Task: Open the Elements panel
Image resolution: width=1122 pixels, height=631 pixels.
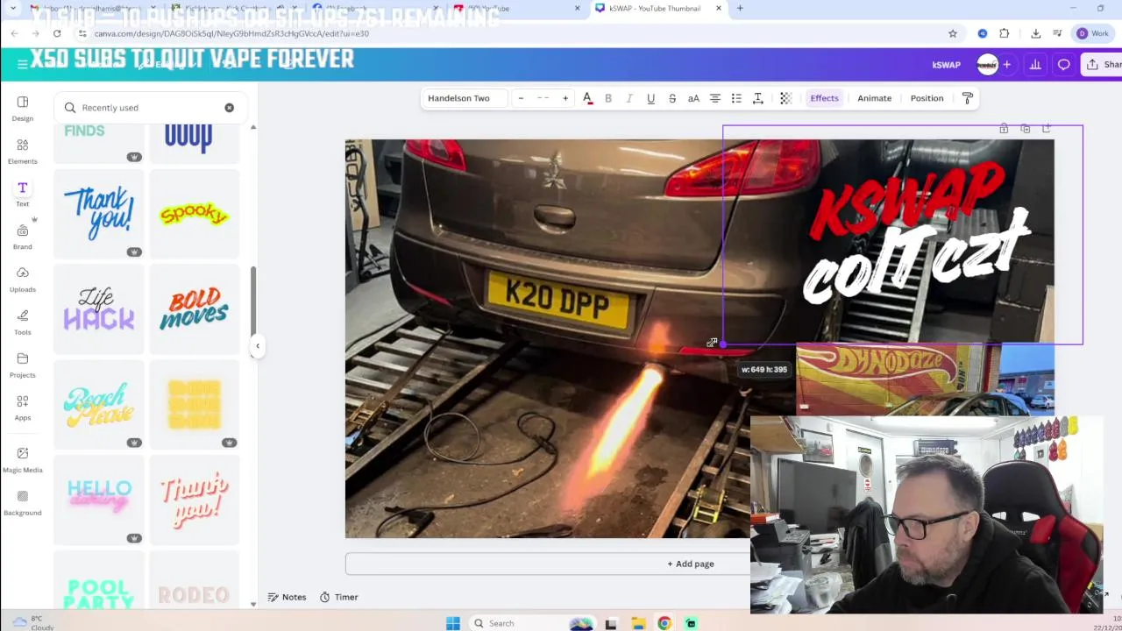Action: pyautogui.click(x=23, y=152)
